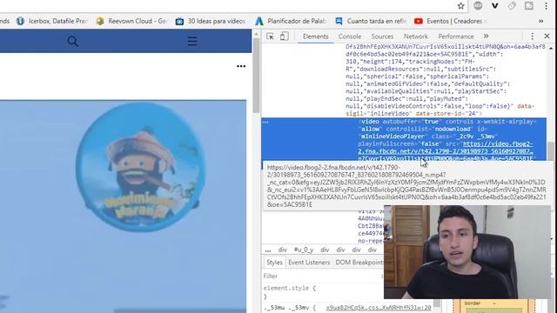Toggle the device toolbar icon in DevTools
The height and width of the screenshot is (313, 557).
[x=284, y=37]
